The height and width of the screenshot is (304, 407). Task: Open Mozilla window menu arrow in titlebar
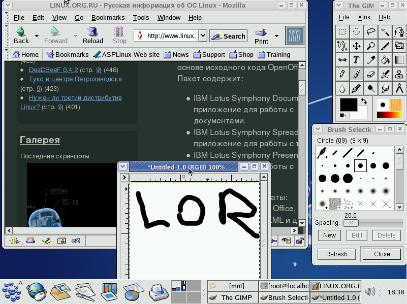click(8, 5)
